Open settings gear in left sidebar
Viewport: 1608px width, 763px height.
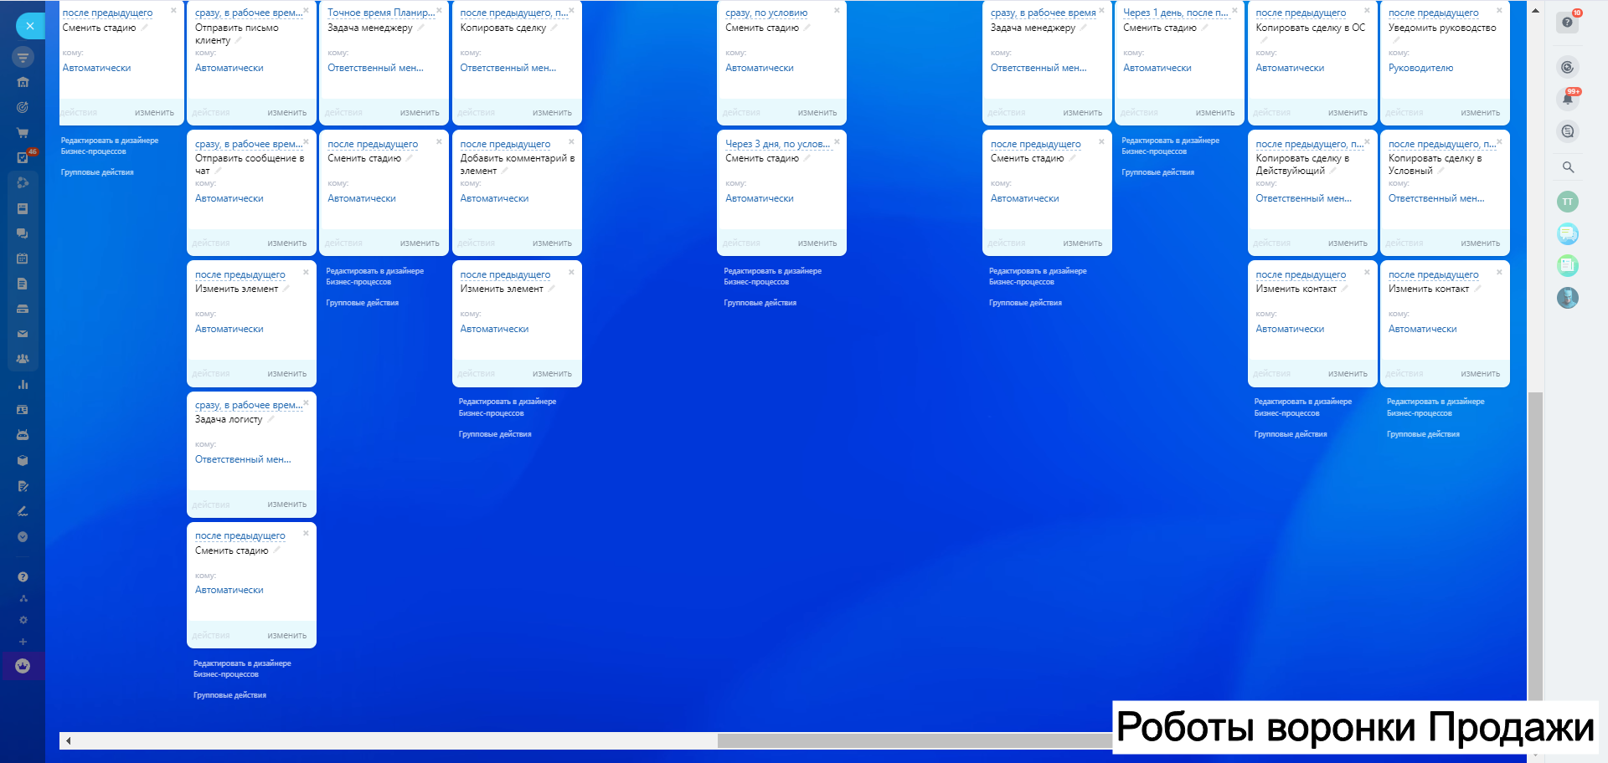click(x=23, y=620)
